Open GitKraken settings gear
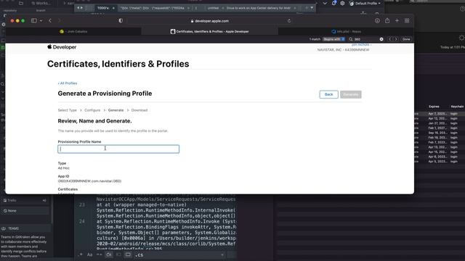465x261 pixels. pos(342,3)
